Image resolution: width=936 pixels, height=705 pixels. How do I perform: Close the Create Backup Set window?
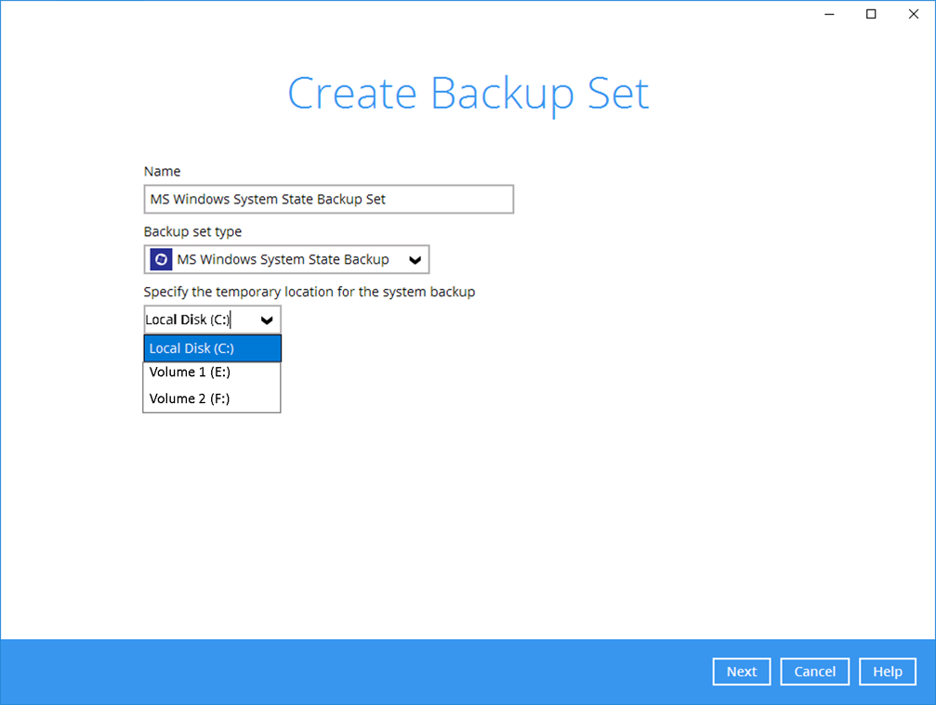pyautogui.click(x=914, y=14)
